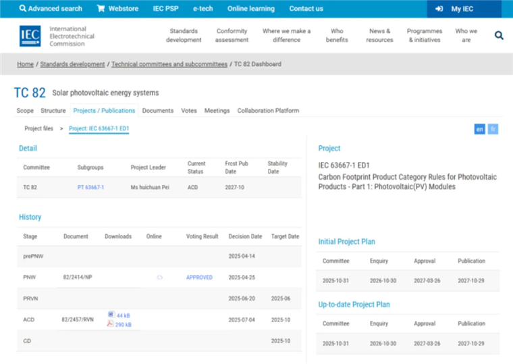Open Conformity assessment menu
The image size is (513, 364).
pyautogui.click(x=232, y=35)
